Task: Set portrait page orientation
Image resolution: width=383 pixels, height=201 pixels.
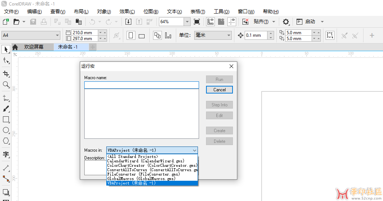Action: coord(131,35)
